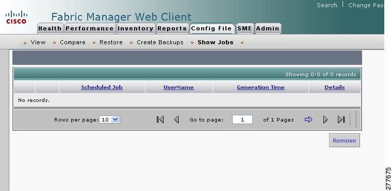
Task: Click the first page navigation icon
Action: pyautogui.click(x=160, y=119)
